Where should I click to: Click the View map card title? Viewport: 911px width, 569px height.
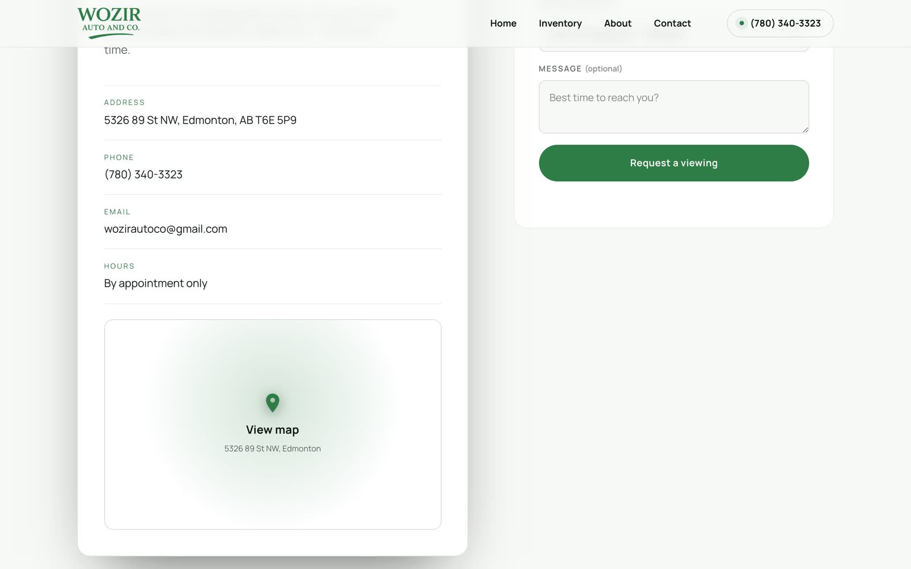click(x=272, y=430)
